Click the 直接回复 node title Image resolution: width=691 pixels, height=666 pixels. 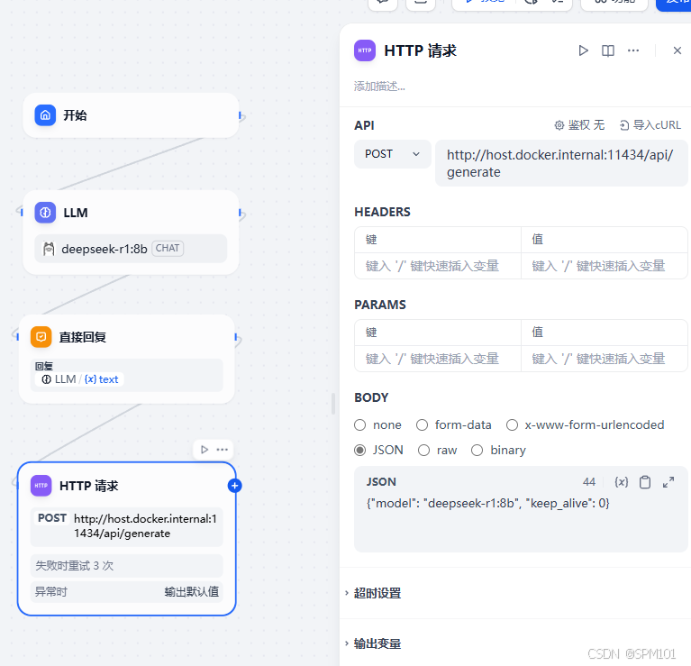coord(82,338)
